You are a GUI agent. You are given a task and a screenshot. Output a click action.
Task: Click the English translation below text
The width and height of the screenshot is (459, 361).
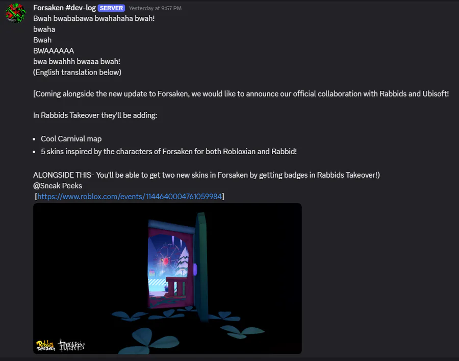[78, 73]
